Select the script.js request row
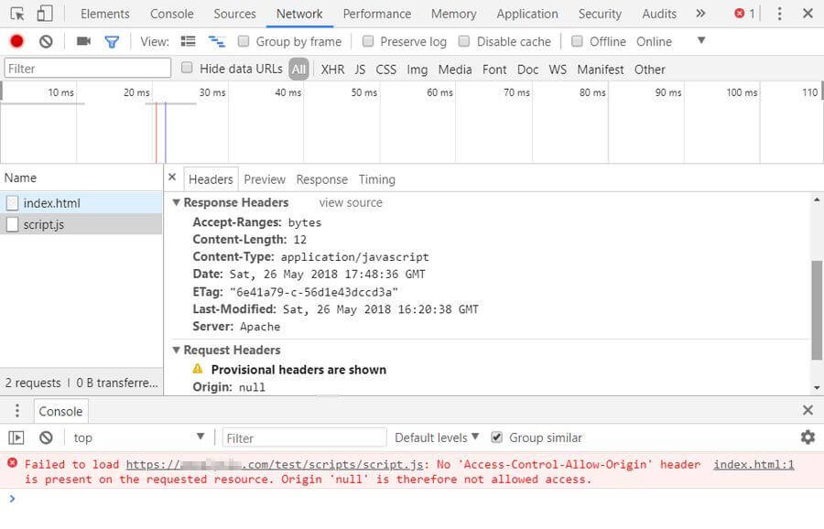824x529 pixels. [x=81, y=225]
